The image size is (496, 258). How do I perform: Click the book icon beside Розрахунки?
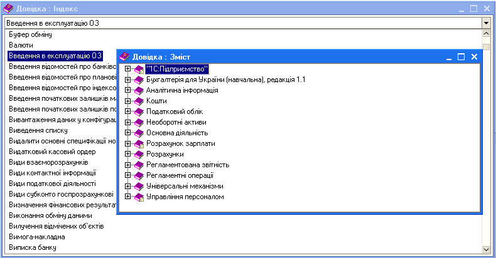[139, 155]
